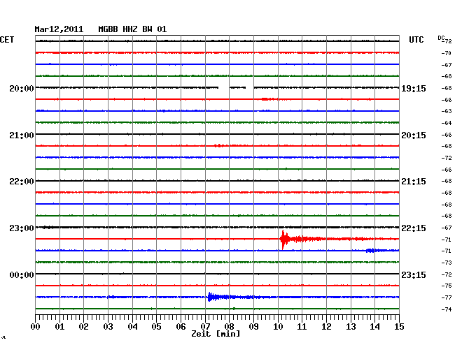This screenshot has width=455, height=345.
Task: Click the 21:15 UTC time label
Action: pos(414,182)
